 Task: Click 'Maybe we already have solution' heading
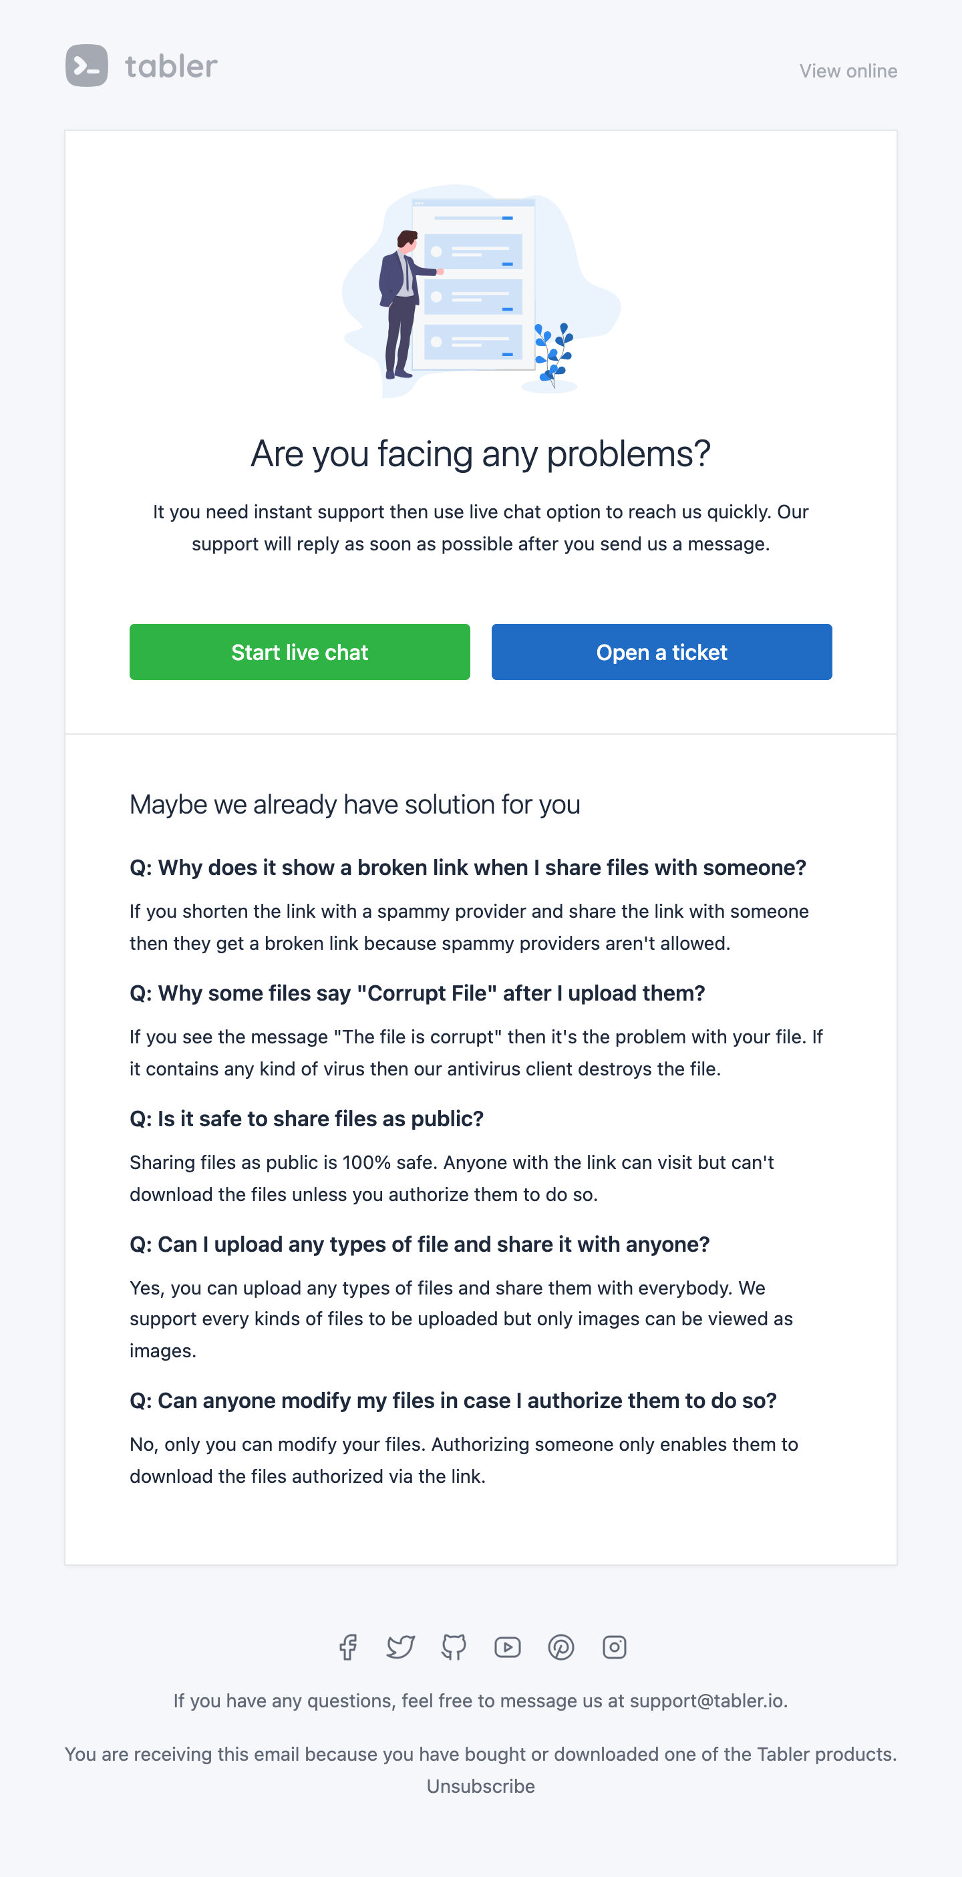click(355, 804)
